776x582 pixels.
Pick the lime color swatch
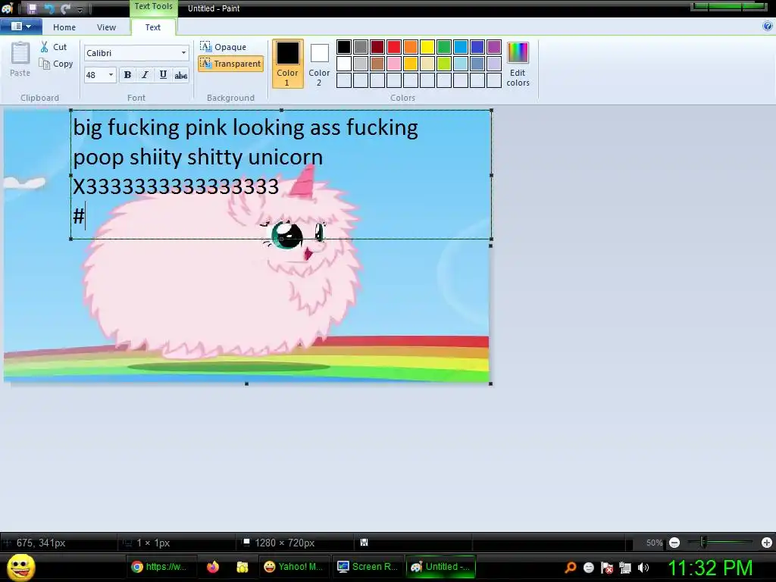[444, 64]
